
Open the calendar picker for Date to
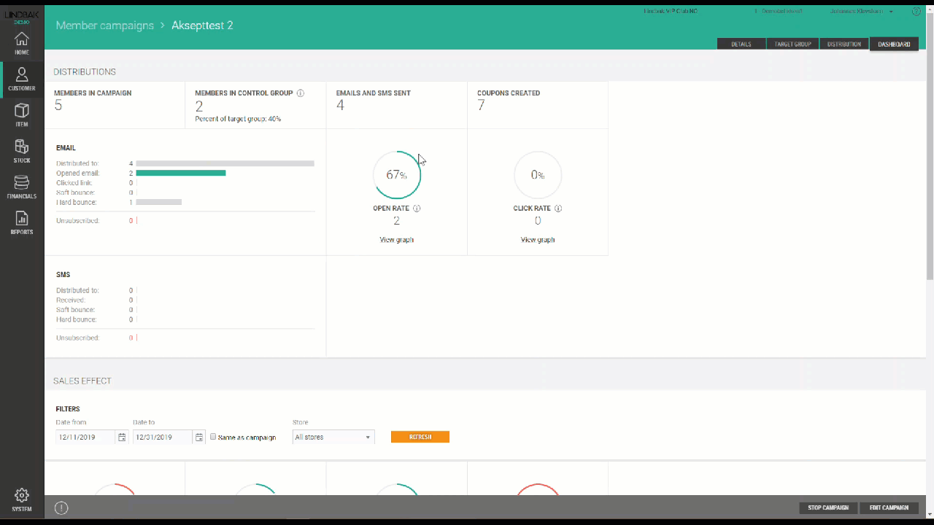198,437
